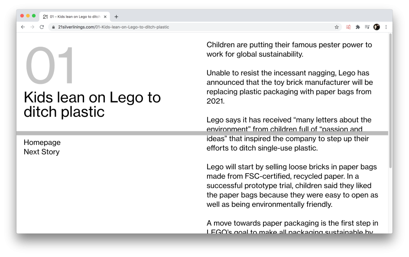Click the page's vertical scrollbar thumb
The height and width of the screenshot is (257, 409).
pyautogui.click(x=390, y=100)
